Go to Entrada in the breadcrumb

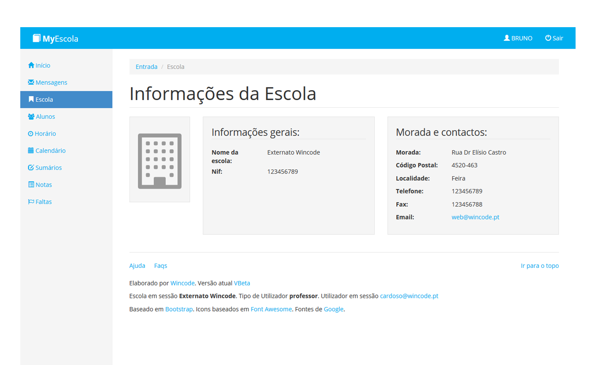point(146,67)
